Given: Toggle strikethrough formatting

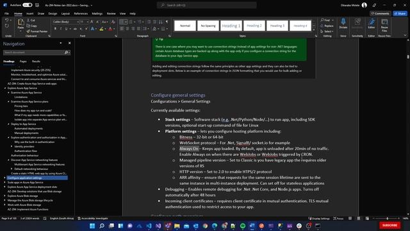Looking at the screenshot, I should 75,28.
